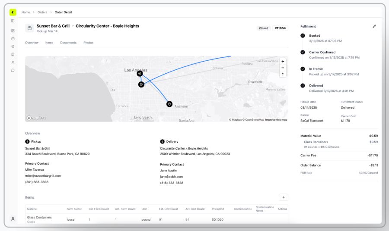Click the upper Los Angeles map marker

[x=140, y=73]
